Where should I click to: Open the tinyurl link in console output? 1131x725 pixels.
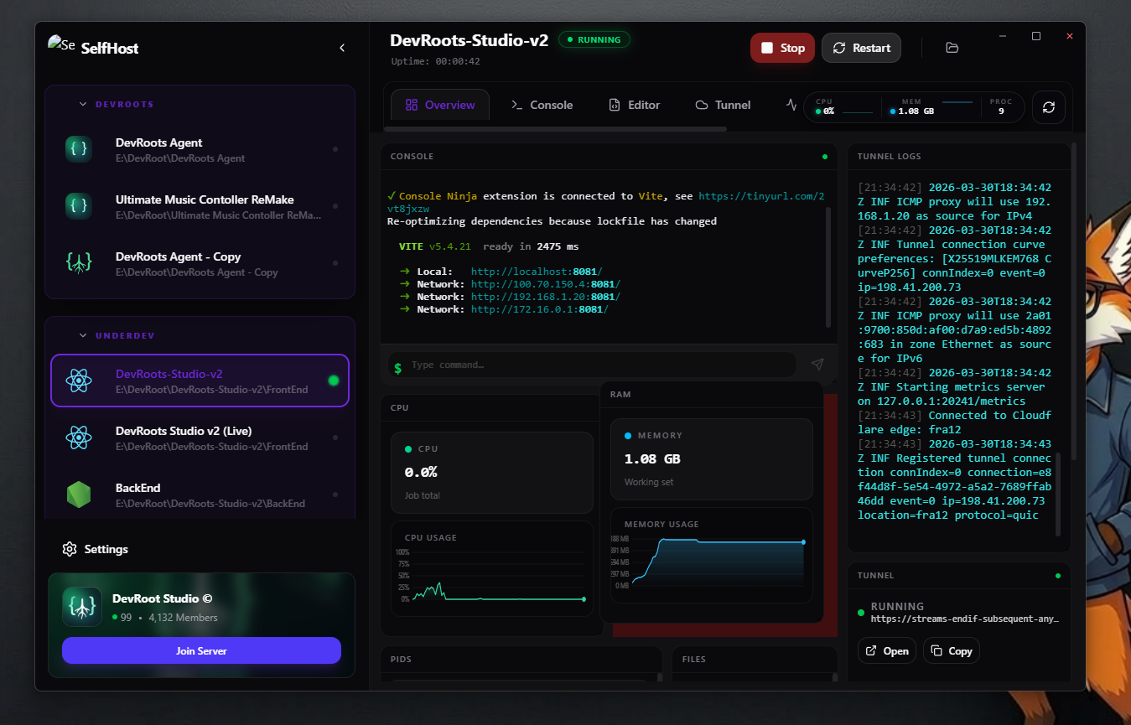pyautogui.click(x=761, y=195)
